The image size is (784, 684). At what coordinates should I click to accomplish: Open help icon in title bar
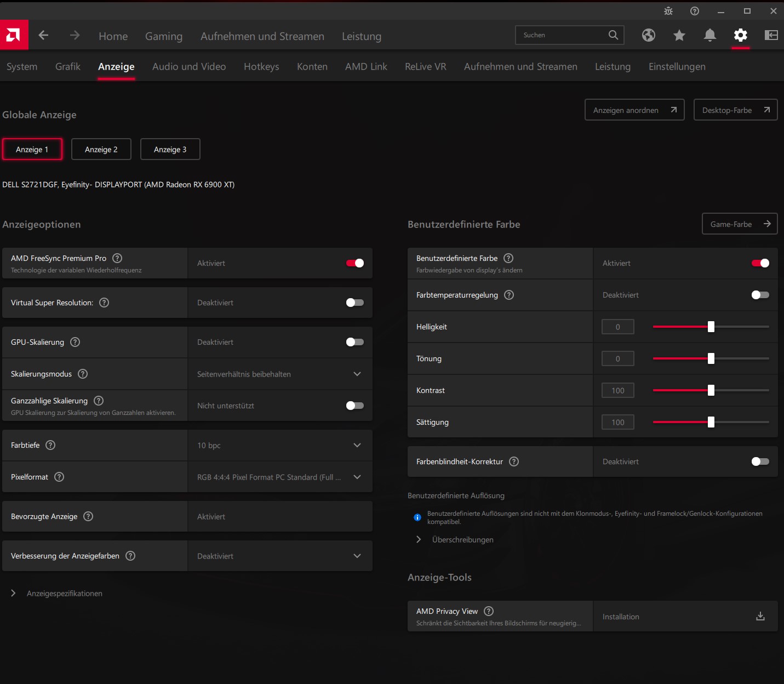pyautogui.click(x=695, y=11)
